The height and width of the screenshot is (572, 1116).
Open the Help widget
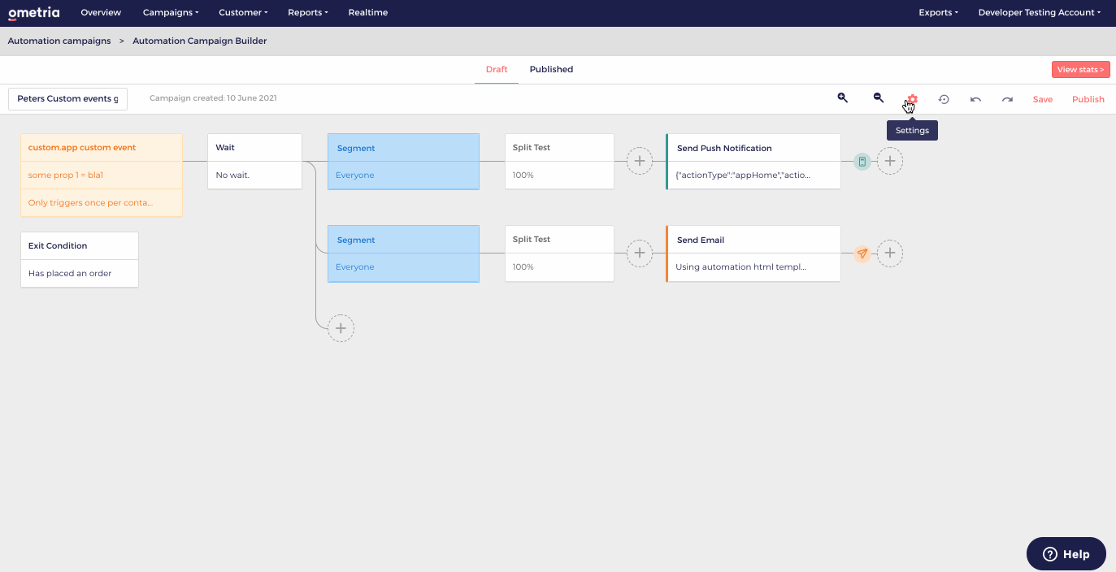(x=1066, y=553)
